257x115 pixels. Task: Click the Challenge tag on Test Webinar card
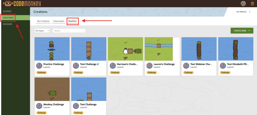(188, 72)
